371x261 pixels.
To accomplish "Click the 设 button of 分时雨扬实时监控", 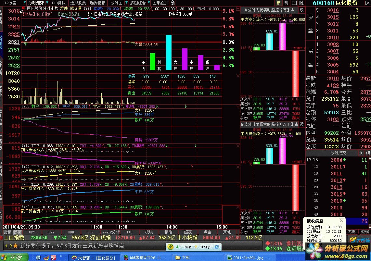I will [x=302, y=124].
